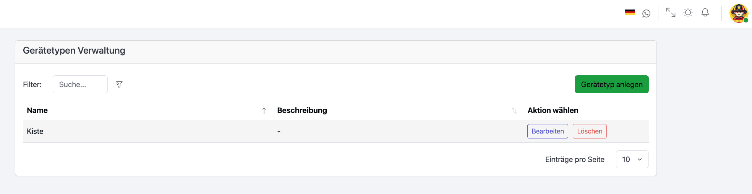Viewport: 752px width, 194px height.
Task: Switch theme using the sun icon
Action: [x=688, y=13]
